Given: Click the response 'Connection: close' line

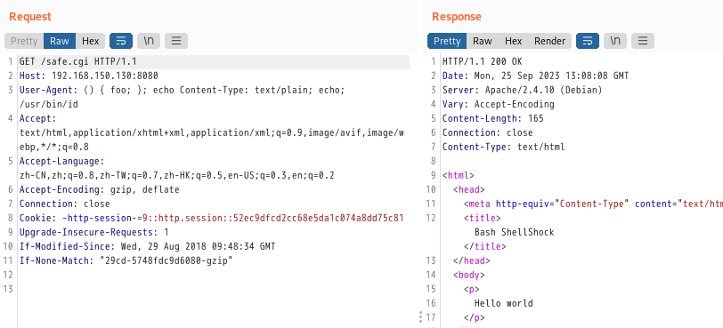Looking at the screenshot, I should pyautogui.click(x=487, y=133).
